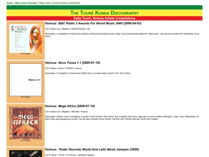The height and width of the screenshot is (157, 209).
Task: Click the Tinder Records World And Latin Music Sampler heading
Action: pyautogui.click(x=92, y=149)
